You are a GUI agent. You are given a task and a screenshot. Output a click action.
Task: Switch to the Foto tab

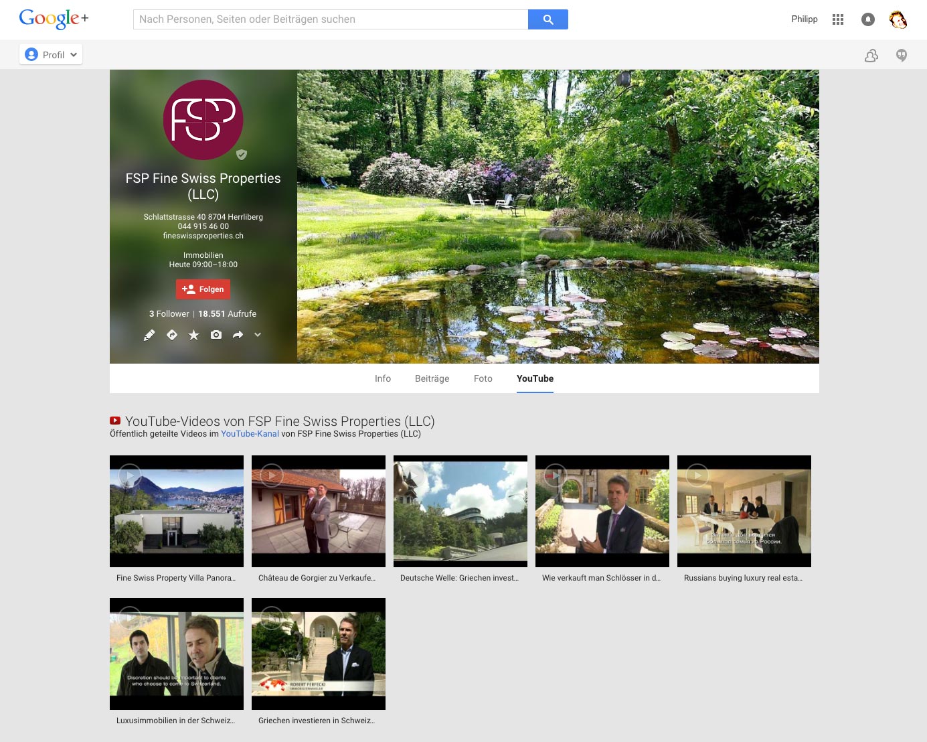point(483,378)
